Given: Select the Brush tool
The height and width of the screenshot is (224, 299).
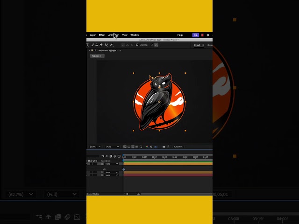Looking at the screenshot, I should [x=93, y=45].
